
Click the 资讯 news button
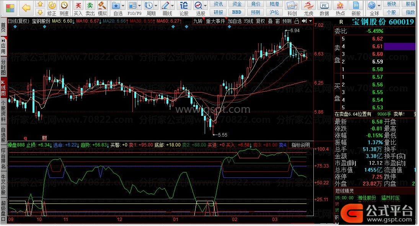218,4
